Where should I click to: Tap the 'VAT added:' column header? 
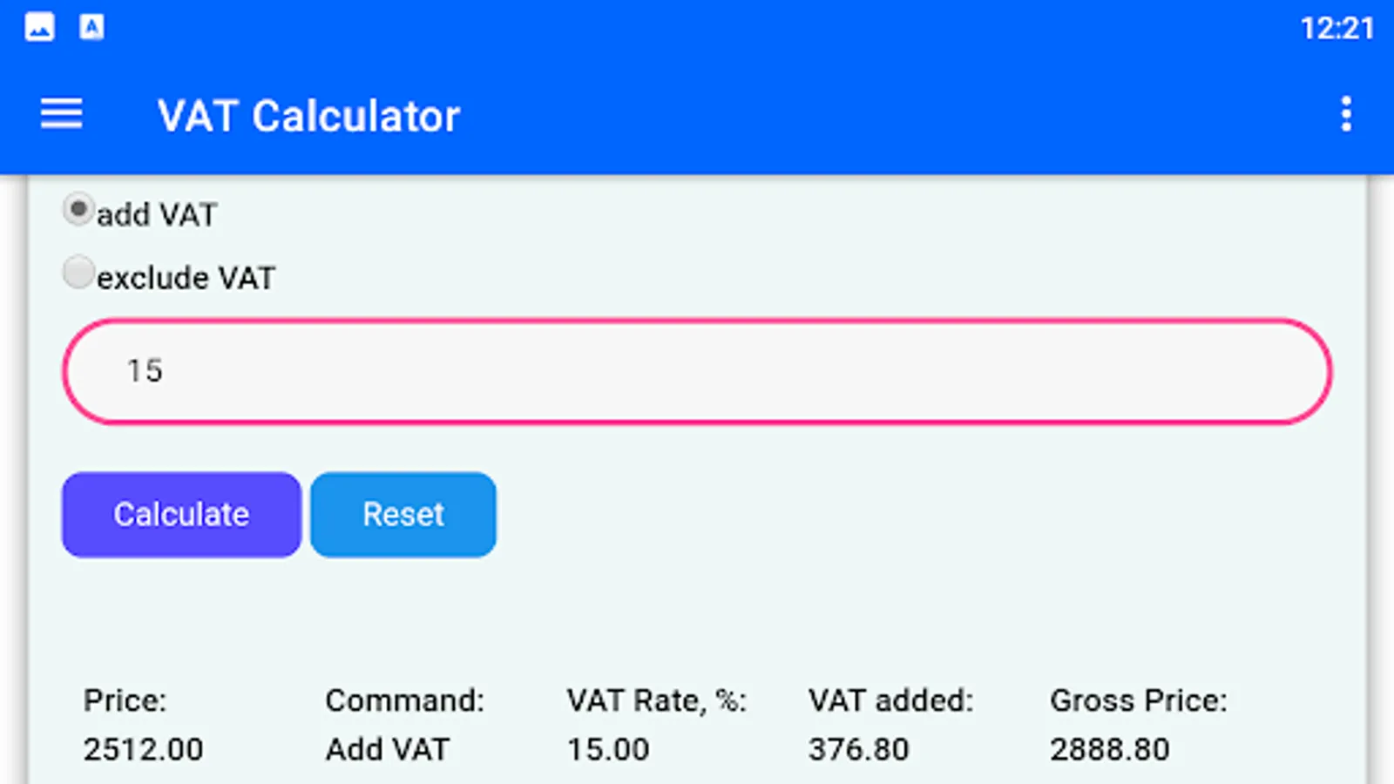pyautogui.click(x=890, y=700)
